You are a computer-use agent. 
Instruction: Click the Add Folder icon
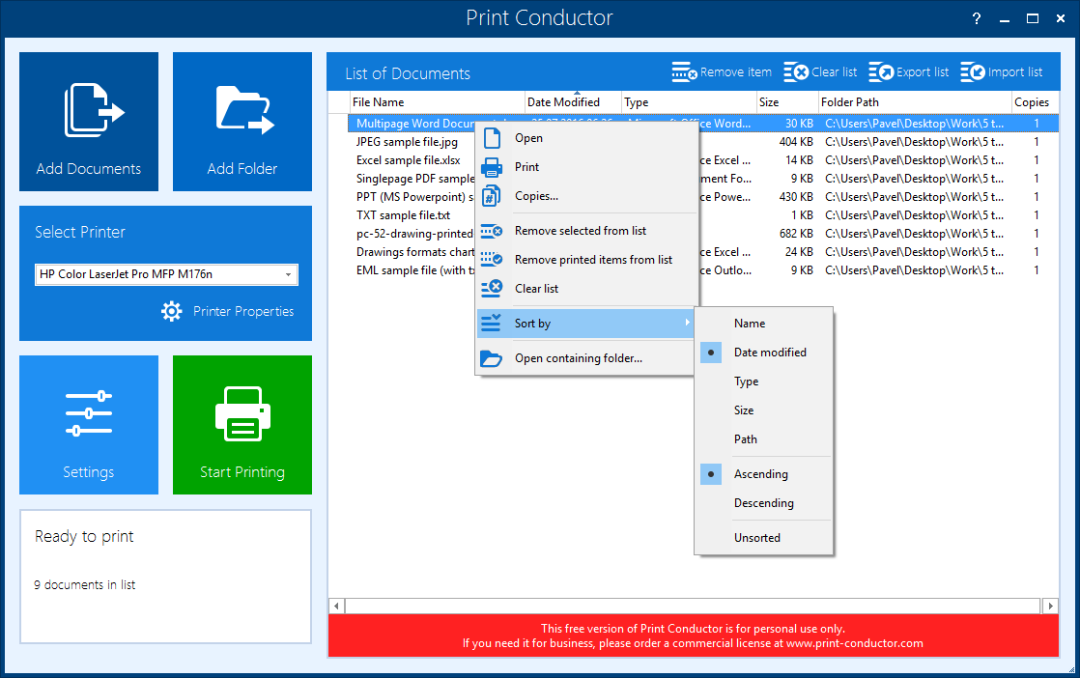point(245,109)
